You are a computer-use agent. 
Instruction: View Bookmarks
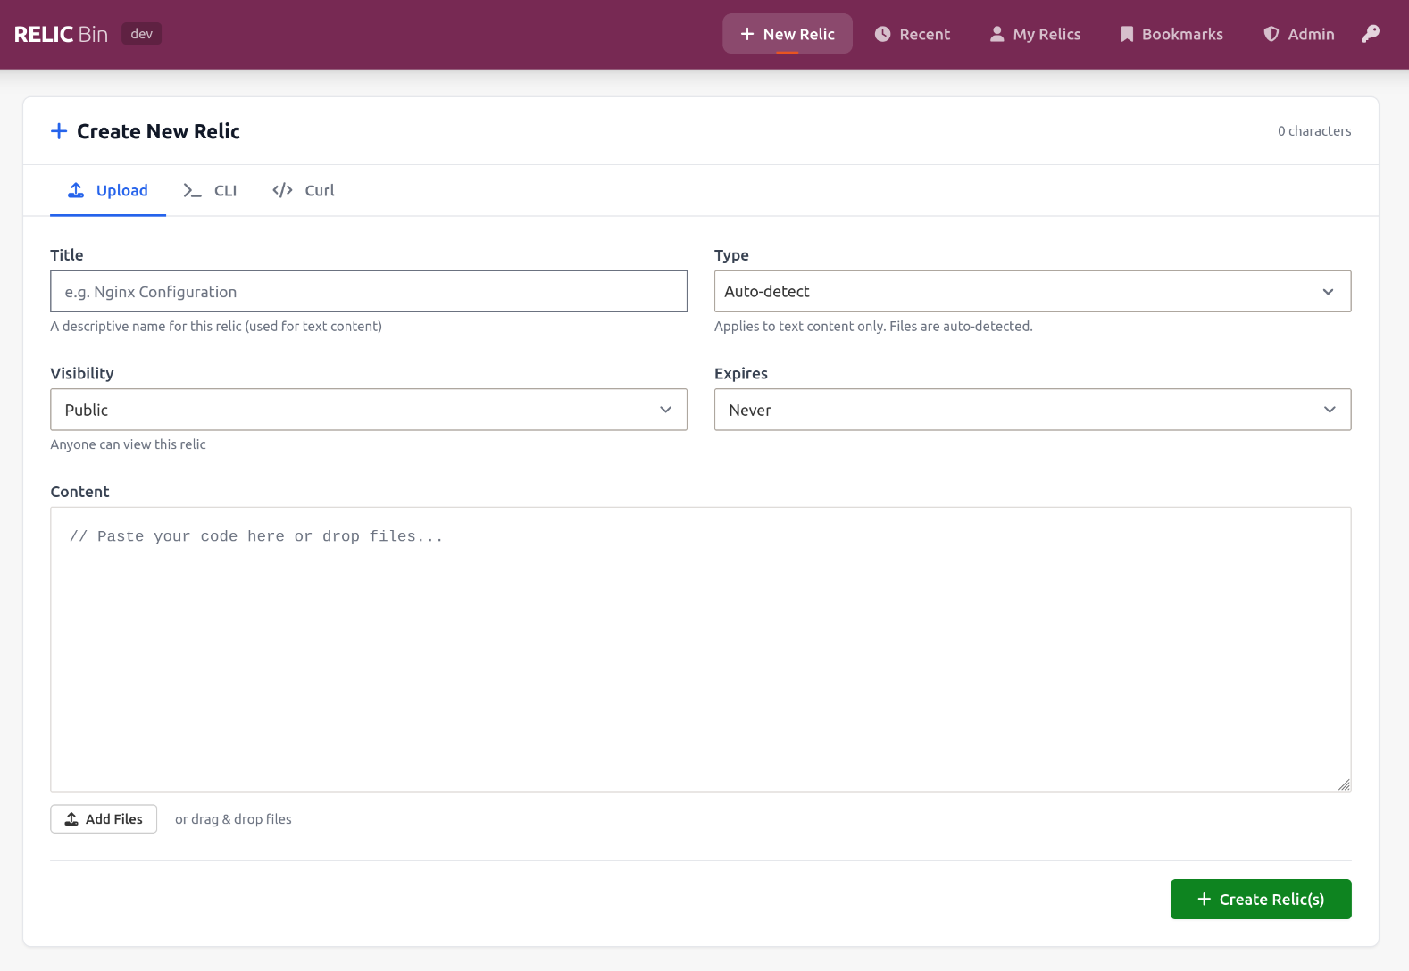pos(1171,34)
